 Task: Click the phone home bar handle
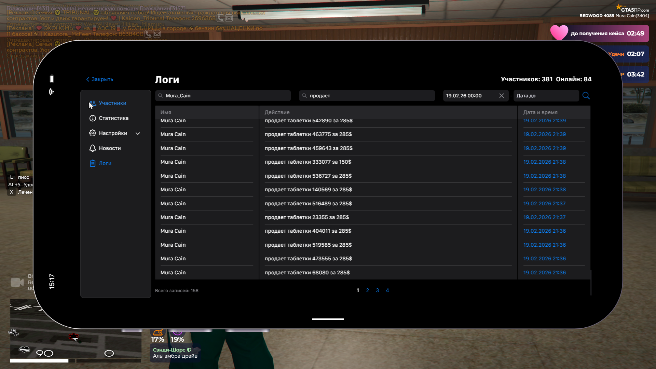[x=328, y=319]
